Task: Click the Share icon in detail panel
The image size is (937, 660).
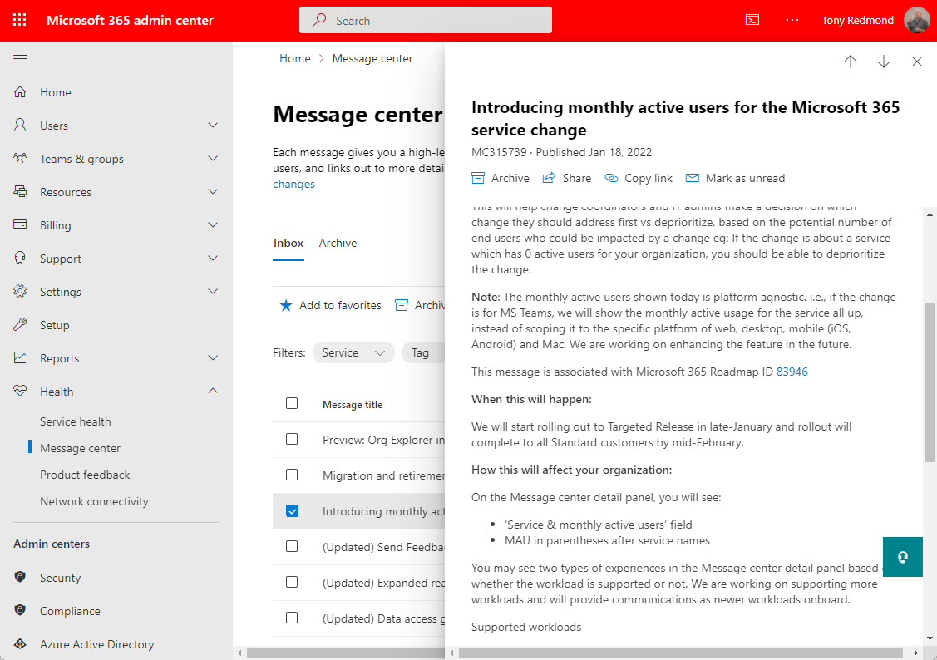Action: pyautogui.click(x=549, y=178)
